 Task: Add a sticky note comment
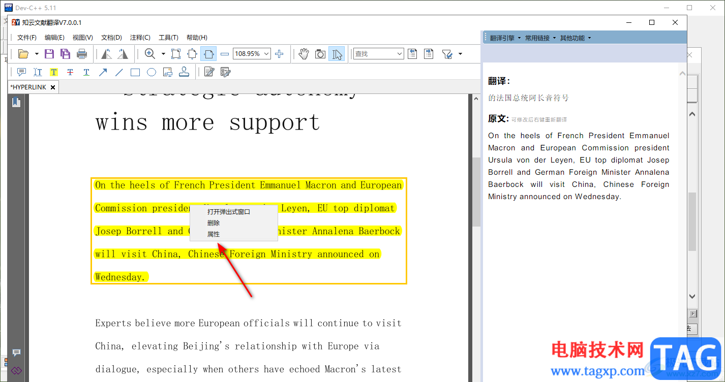tap(21, 72)
